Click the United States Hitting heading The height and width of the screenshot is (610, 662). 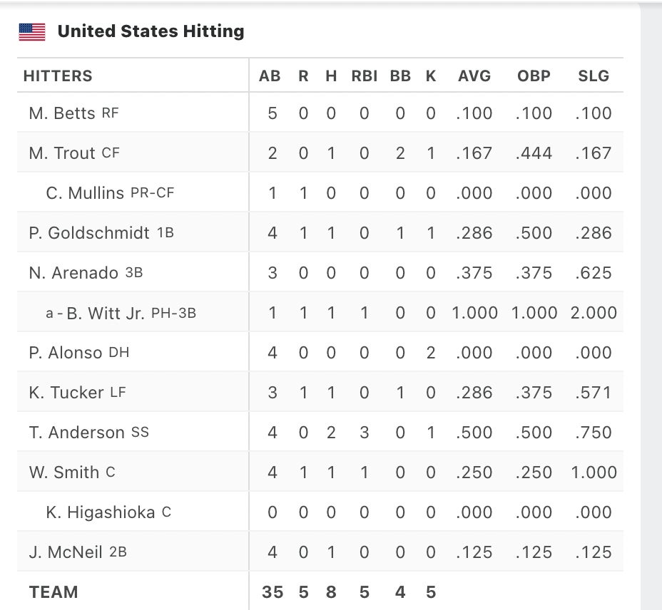[x=151, y=31]
